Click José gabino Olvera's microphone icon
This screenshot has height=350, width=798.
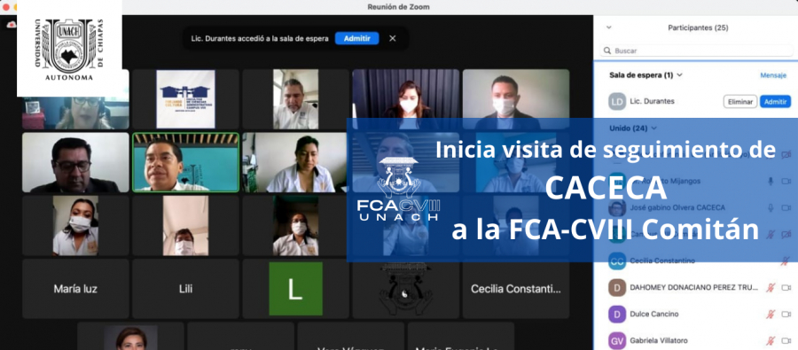pos(771,207)
